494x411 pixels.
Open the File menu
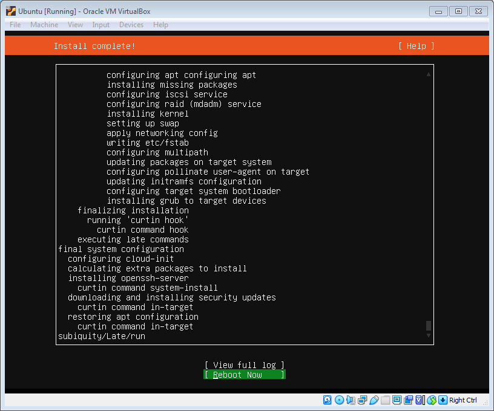[15, 25]
